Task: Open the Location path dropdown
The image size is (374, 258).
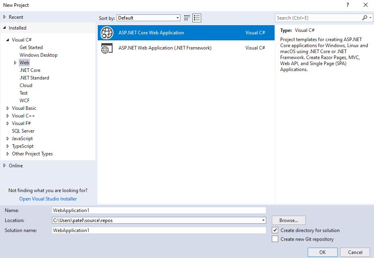Action: click(263, 220)
